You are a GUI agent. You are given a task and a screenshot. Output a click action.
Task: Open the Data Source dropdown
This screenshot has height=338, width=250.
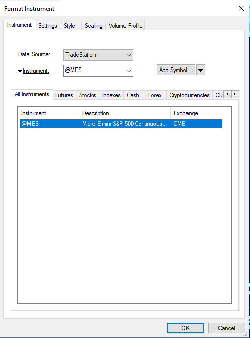coord(98,55)
